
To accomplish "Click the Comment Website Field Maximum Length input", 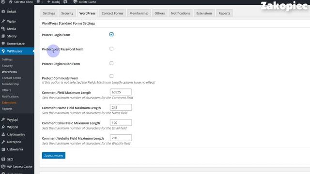I will click(x=121, y=138).
